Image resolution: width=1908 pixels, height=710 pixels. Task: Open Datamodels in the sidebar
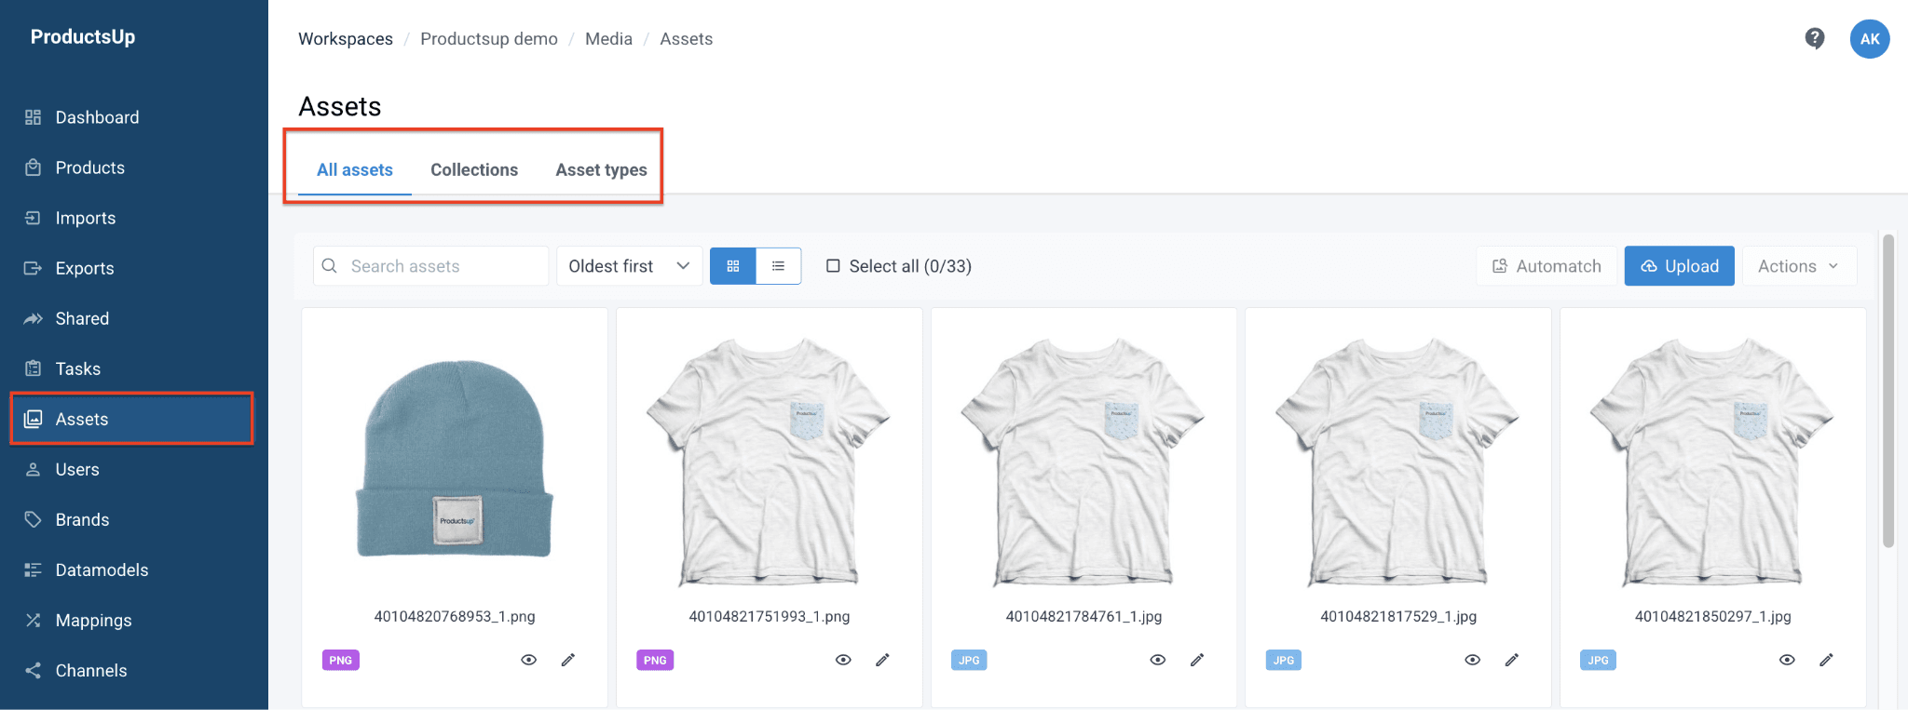click(102, 569)
